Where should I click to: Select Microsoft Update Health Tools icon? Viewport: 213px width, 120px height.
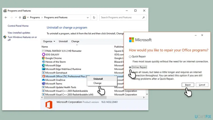click(43, 87)
